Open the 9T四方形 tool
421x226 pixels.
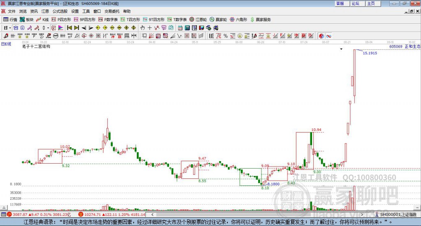154,20
